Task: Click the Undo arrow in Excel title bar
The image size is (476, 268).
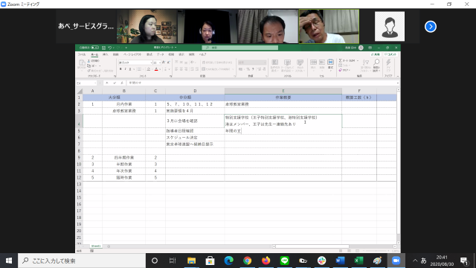Action: (109, 48)
